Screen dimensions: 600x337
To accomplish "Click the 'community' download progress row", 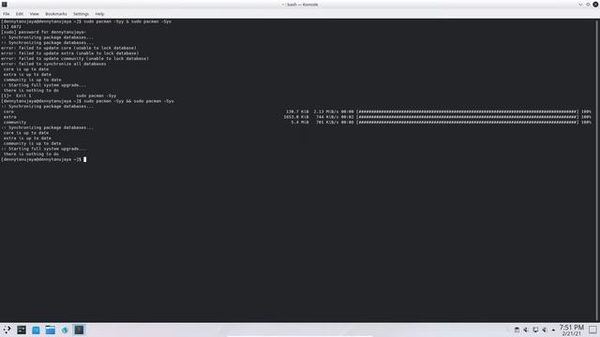I will (x=296, y=123).
